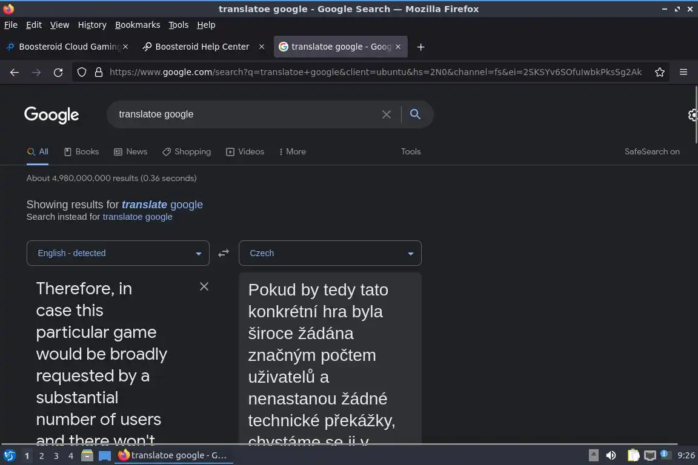The height and width of the screenshot is (465, 698).
Task: Open English - detected source language dropdown
Action: pyautogui.click(x=118, y=253)
